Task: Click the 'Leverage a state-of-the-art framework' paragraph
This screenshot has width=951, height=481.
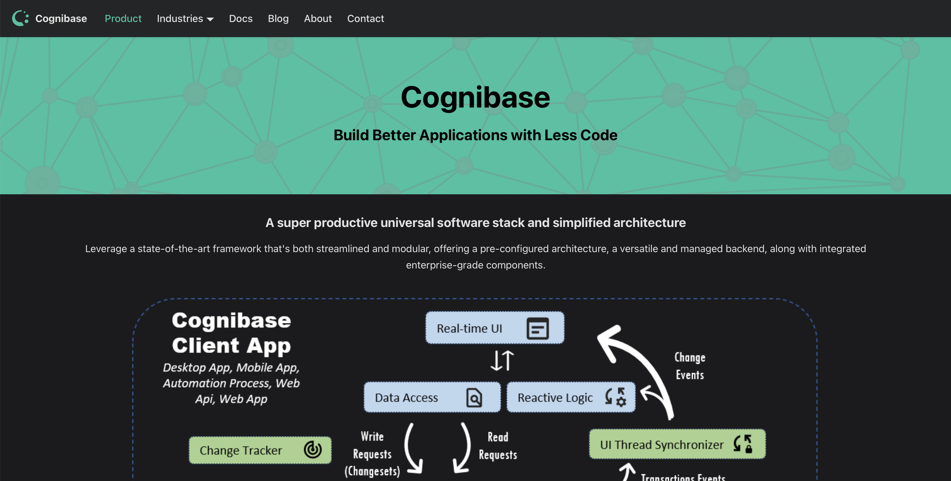Action: pyautogui.click(x=475, y=257)
